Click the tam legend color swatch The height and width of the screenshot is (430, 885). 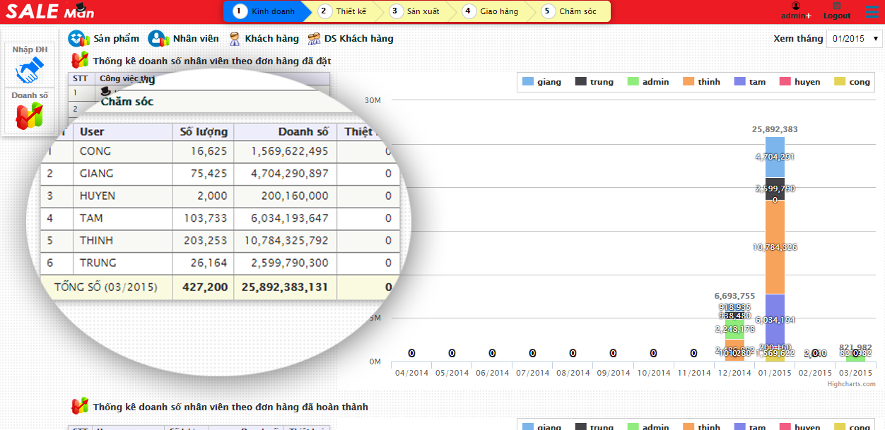click(740, 82)
